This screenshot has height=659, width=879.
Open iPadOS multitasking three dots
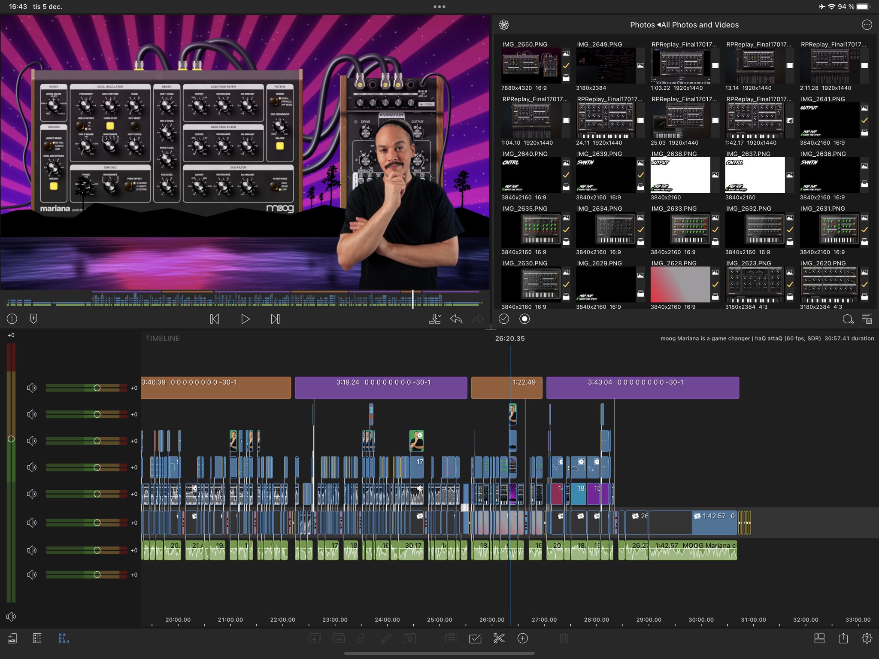tap(439, 6)
